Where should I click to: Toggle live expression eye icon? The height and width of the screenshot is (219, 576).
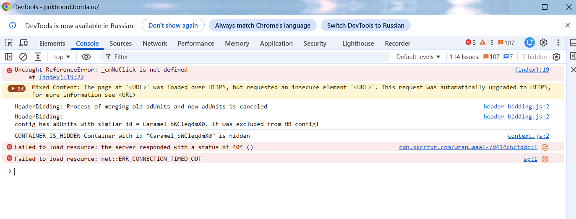pos(86,57)
